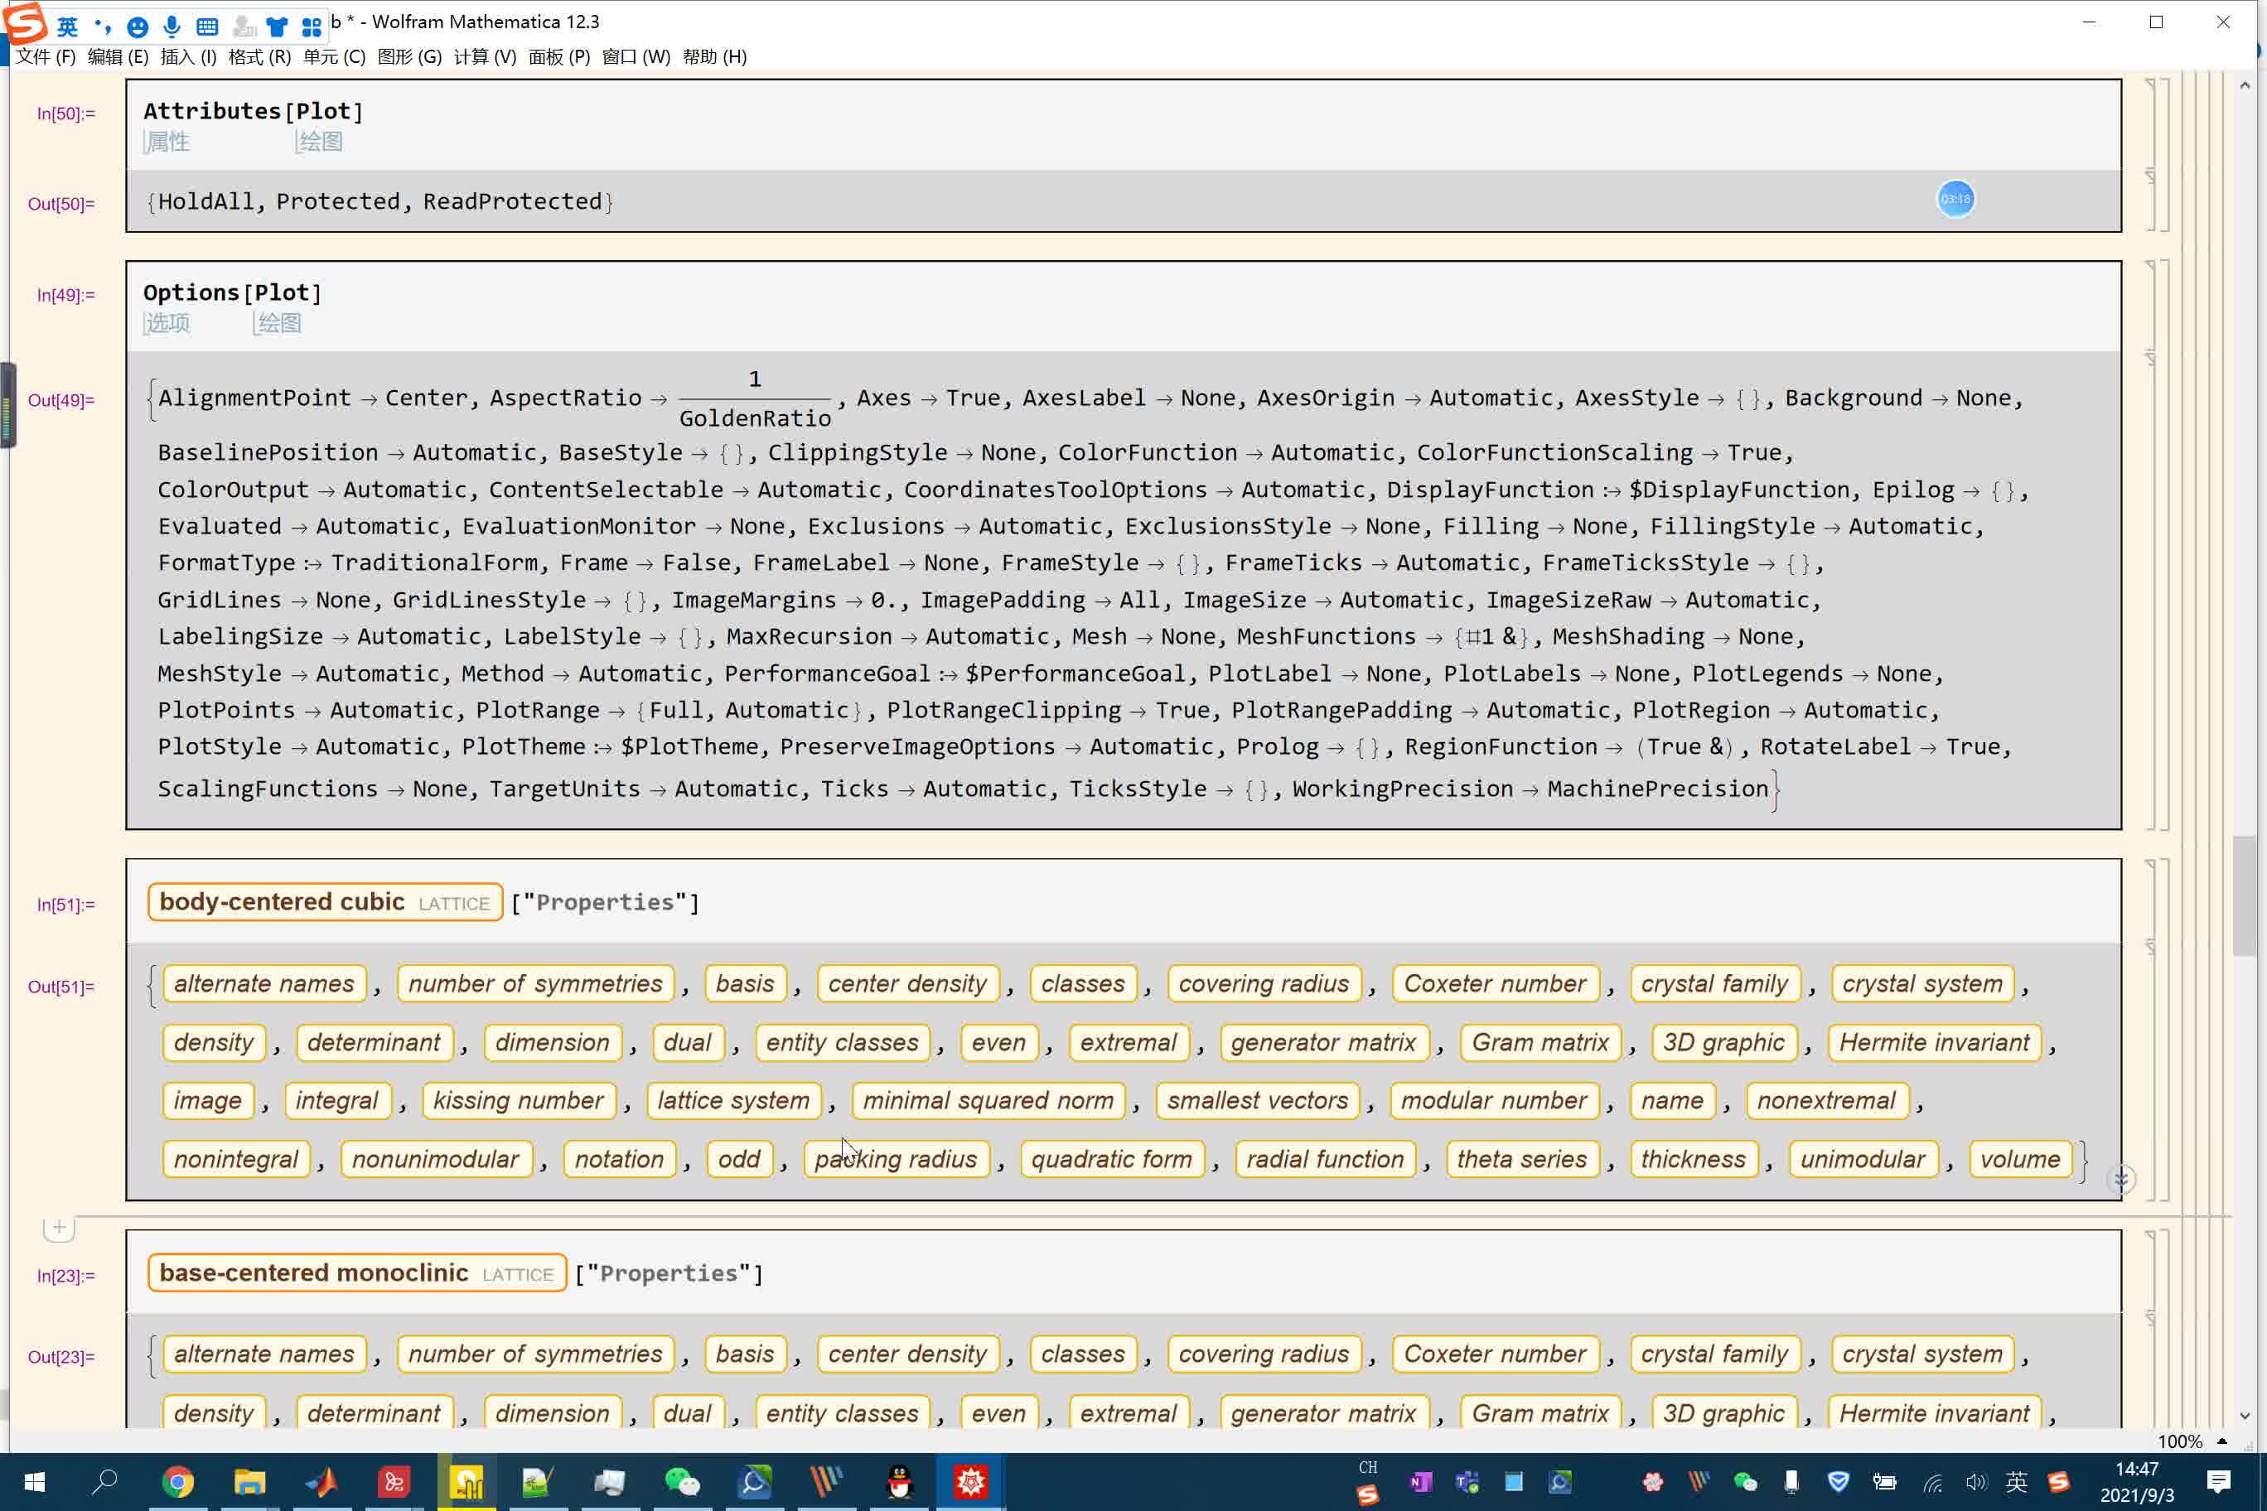Select the crystal system property tag
Image resolution: width=2267 pixels, height=1511 pixels.
coord(1923,983)
